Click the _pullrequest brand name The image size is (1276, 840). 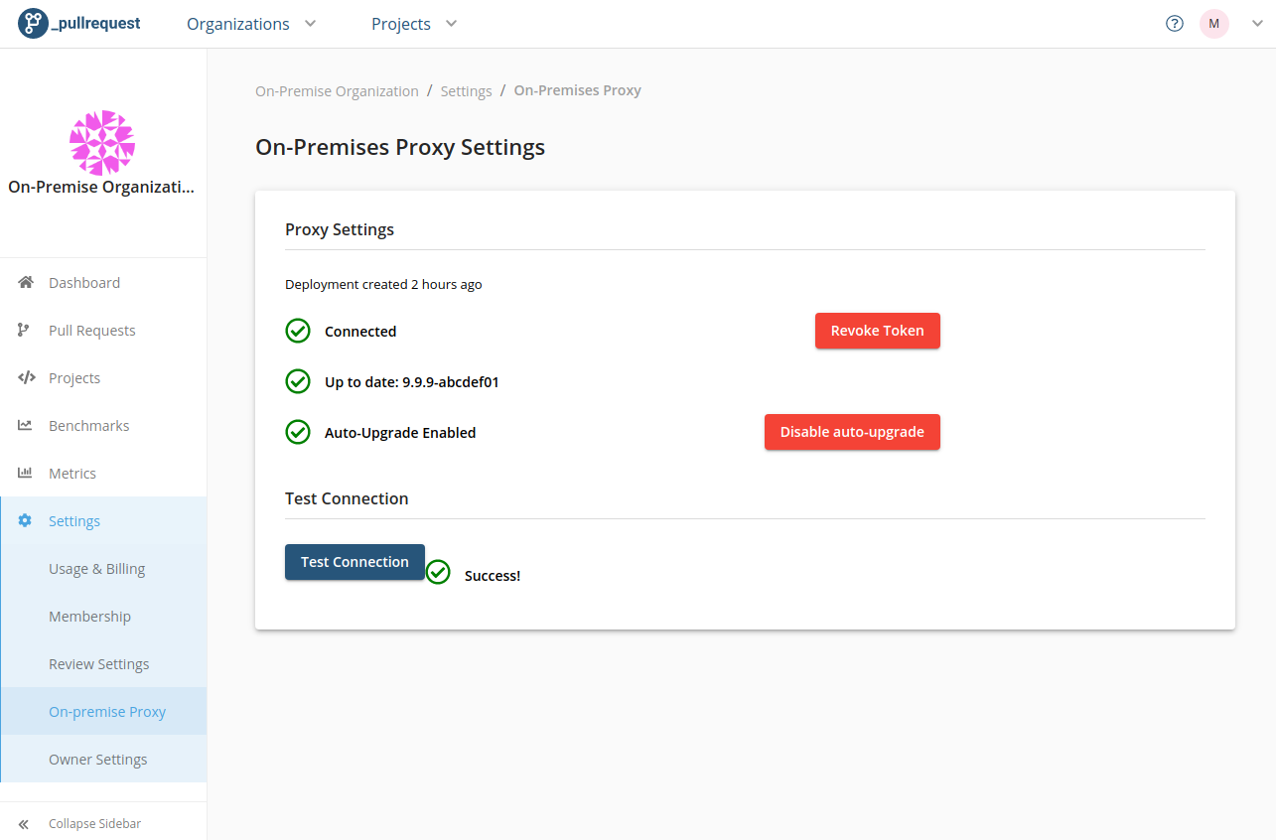[x=96, y=24]
